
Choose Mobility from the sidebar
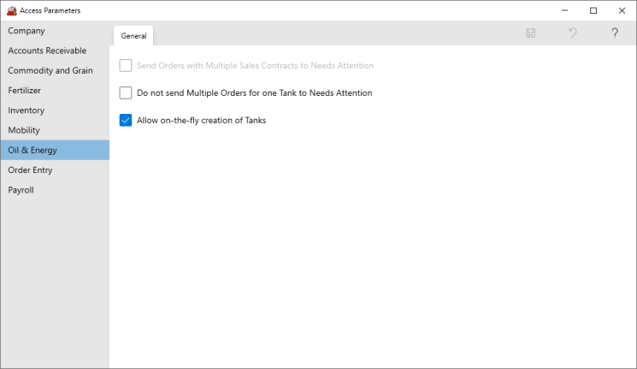tap(24, 130)
